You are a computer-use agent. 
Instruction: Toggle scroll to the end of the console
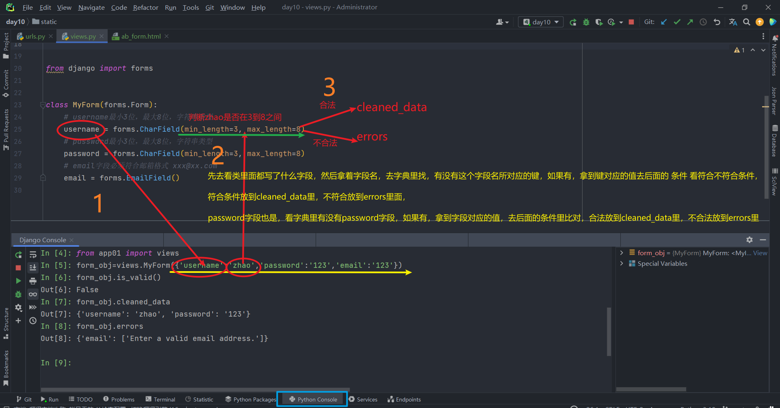pos(33,268)
